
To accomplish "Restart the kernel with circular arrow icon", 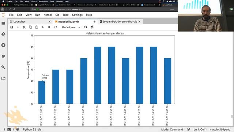I will [56, 27].
